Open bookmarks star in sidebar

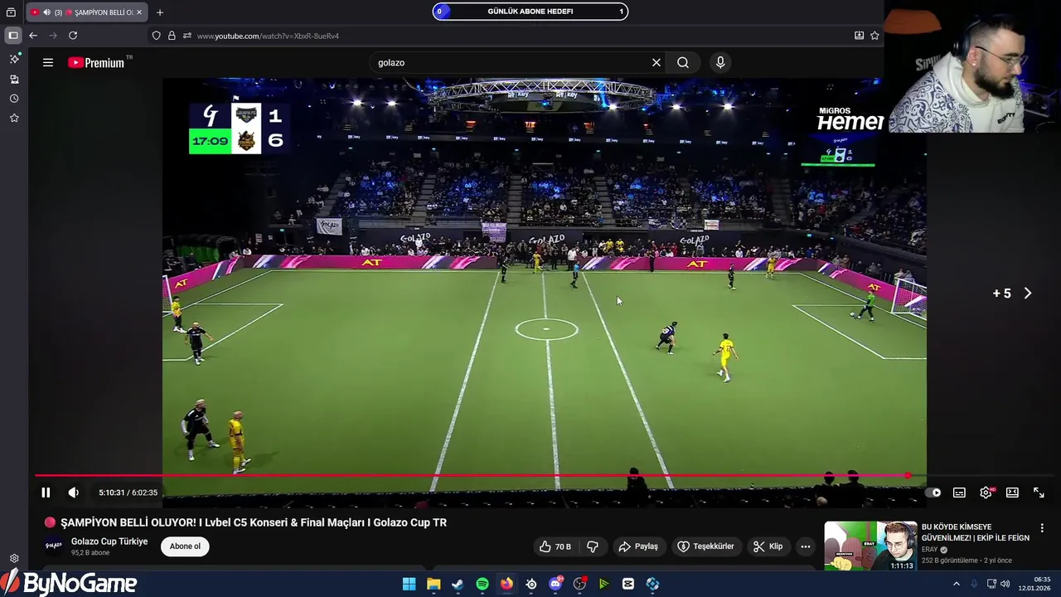click(14, 119)
